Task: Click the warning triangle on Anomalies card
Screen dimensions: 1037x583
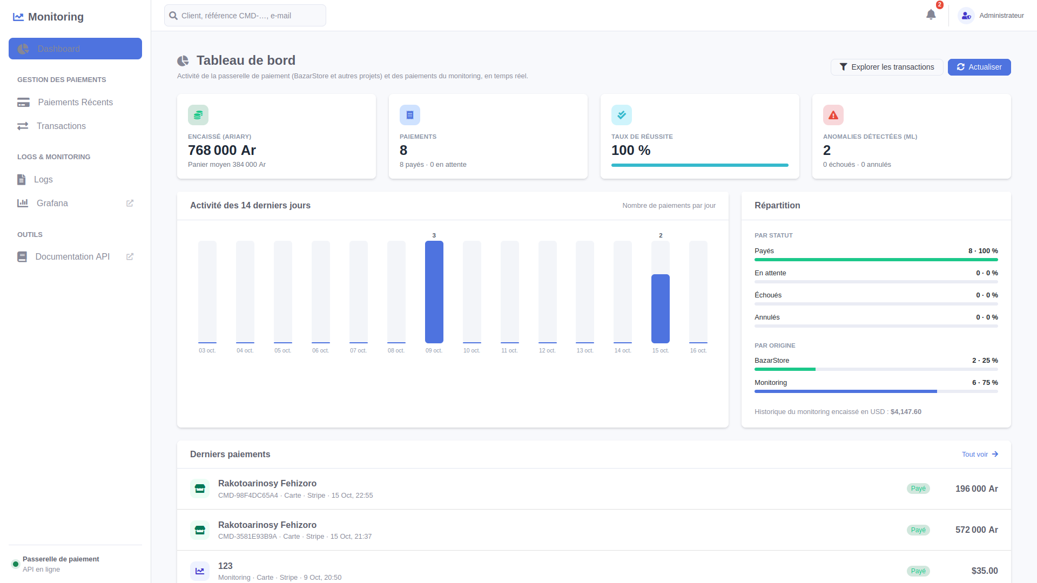Action: (833, 115)
